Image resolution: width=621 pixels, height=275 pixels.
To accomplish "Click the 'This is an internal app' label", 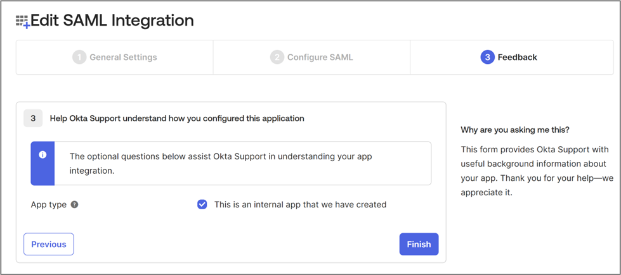I will [x=300, y=205].
